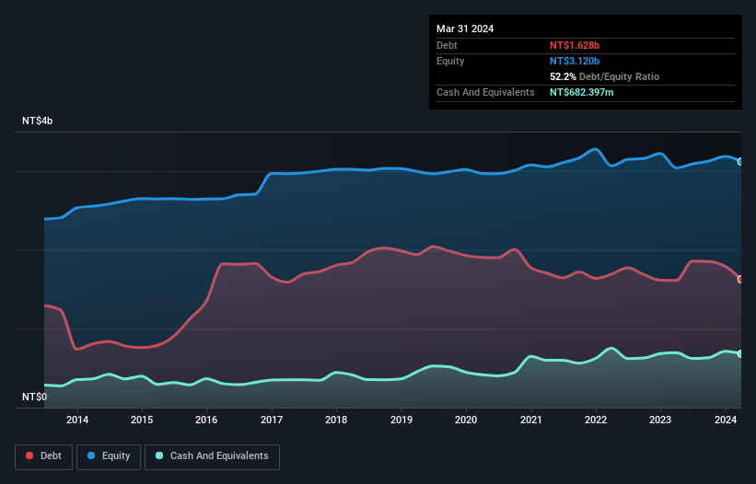Click the Debt row label in tooltip
This screenshot has height=484, width=756.
tap(447, 45)
